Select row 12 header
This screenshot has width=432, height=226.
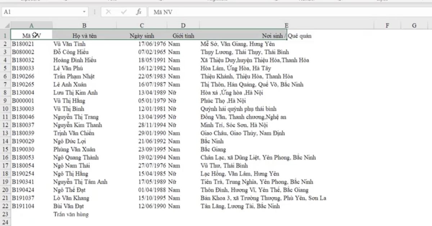click(x=5, y=125)
